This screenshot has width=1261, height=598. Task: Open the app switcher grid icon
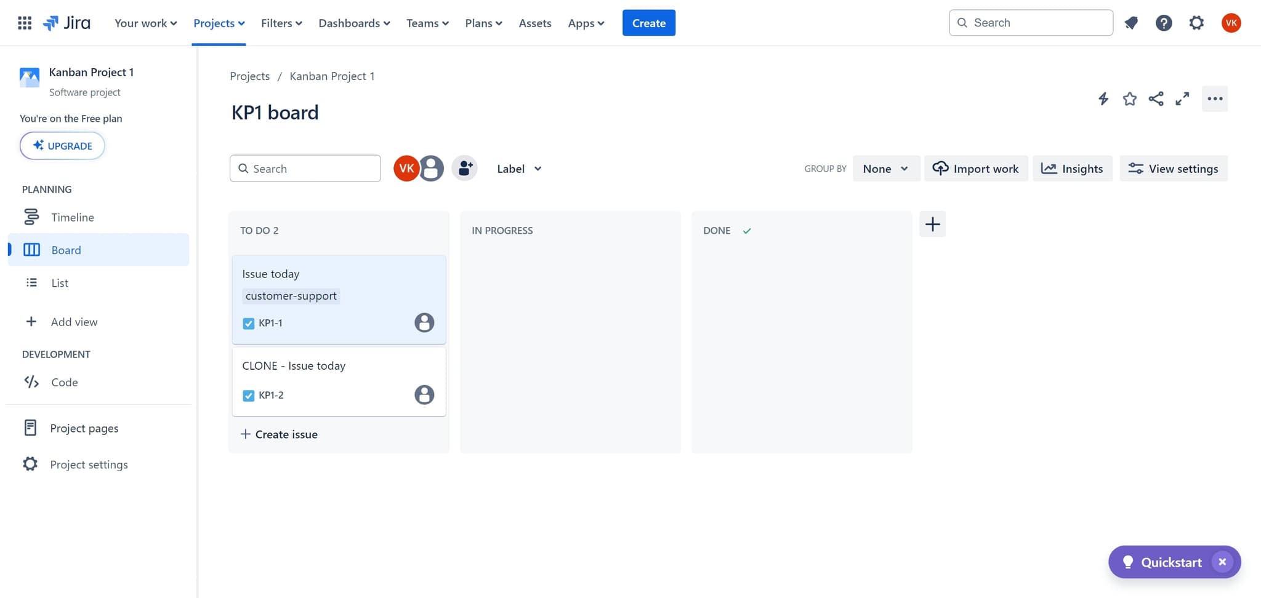click(25, 23)
